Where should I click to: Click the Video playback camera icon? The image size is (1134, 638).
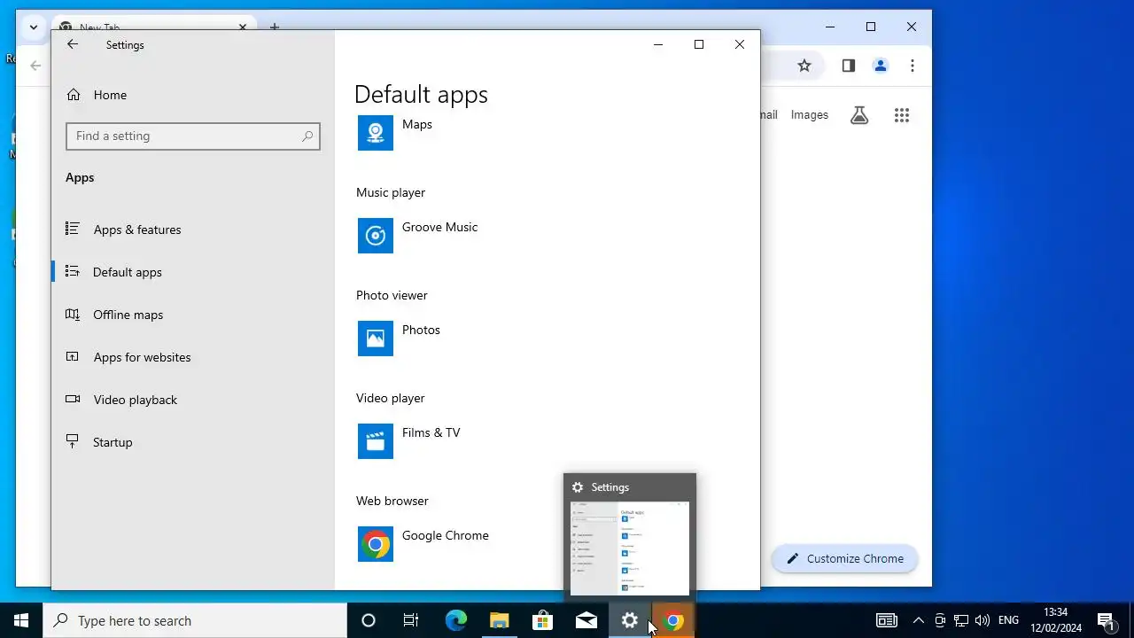pyautogui.click(x=73, y=399)
